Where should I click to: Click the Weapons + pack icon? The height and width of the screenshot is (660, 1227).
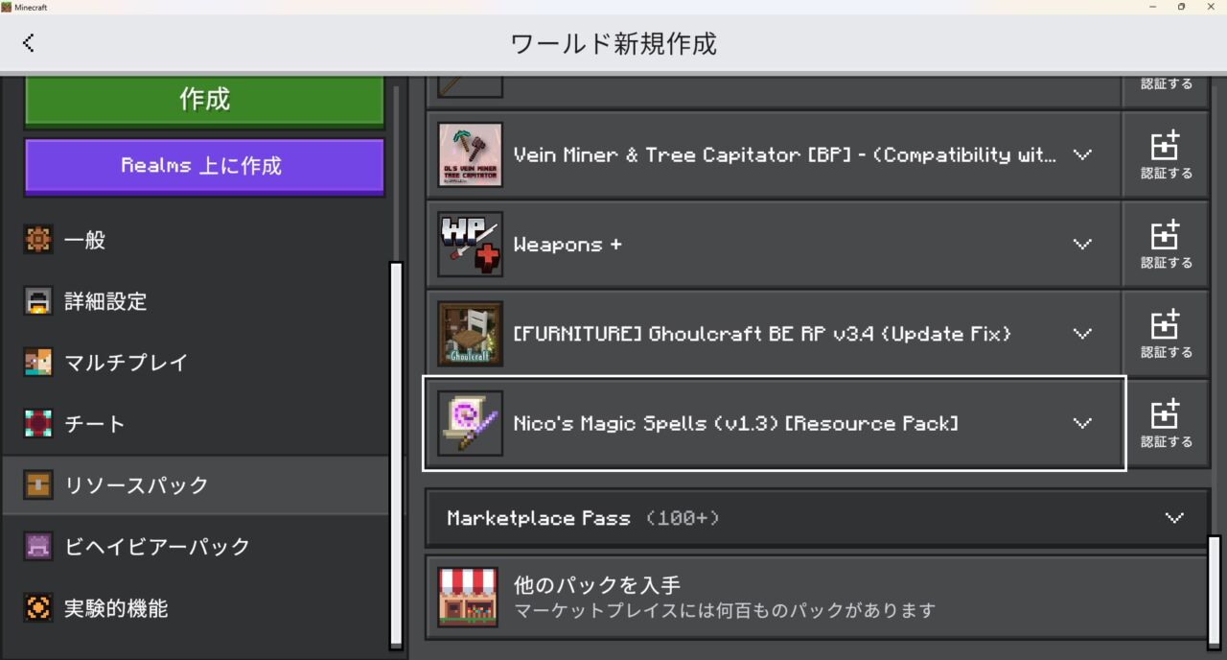point(470,244)
